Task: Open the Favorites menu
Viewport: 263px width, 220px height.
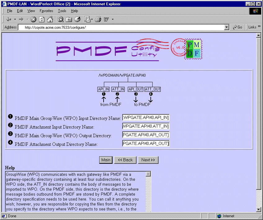Action: pyautogui.click(x=46, y=11)
